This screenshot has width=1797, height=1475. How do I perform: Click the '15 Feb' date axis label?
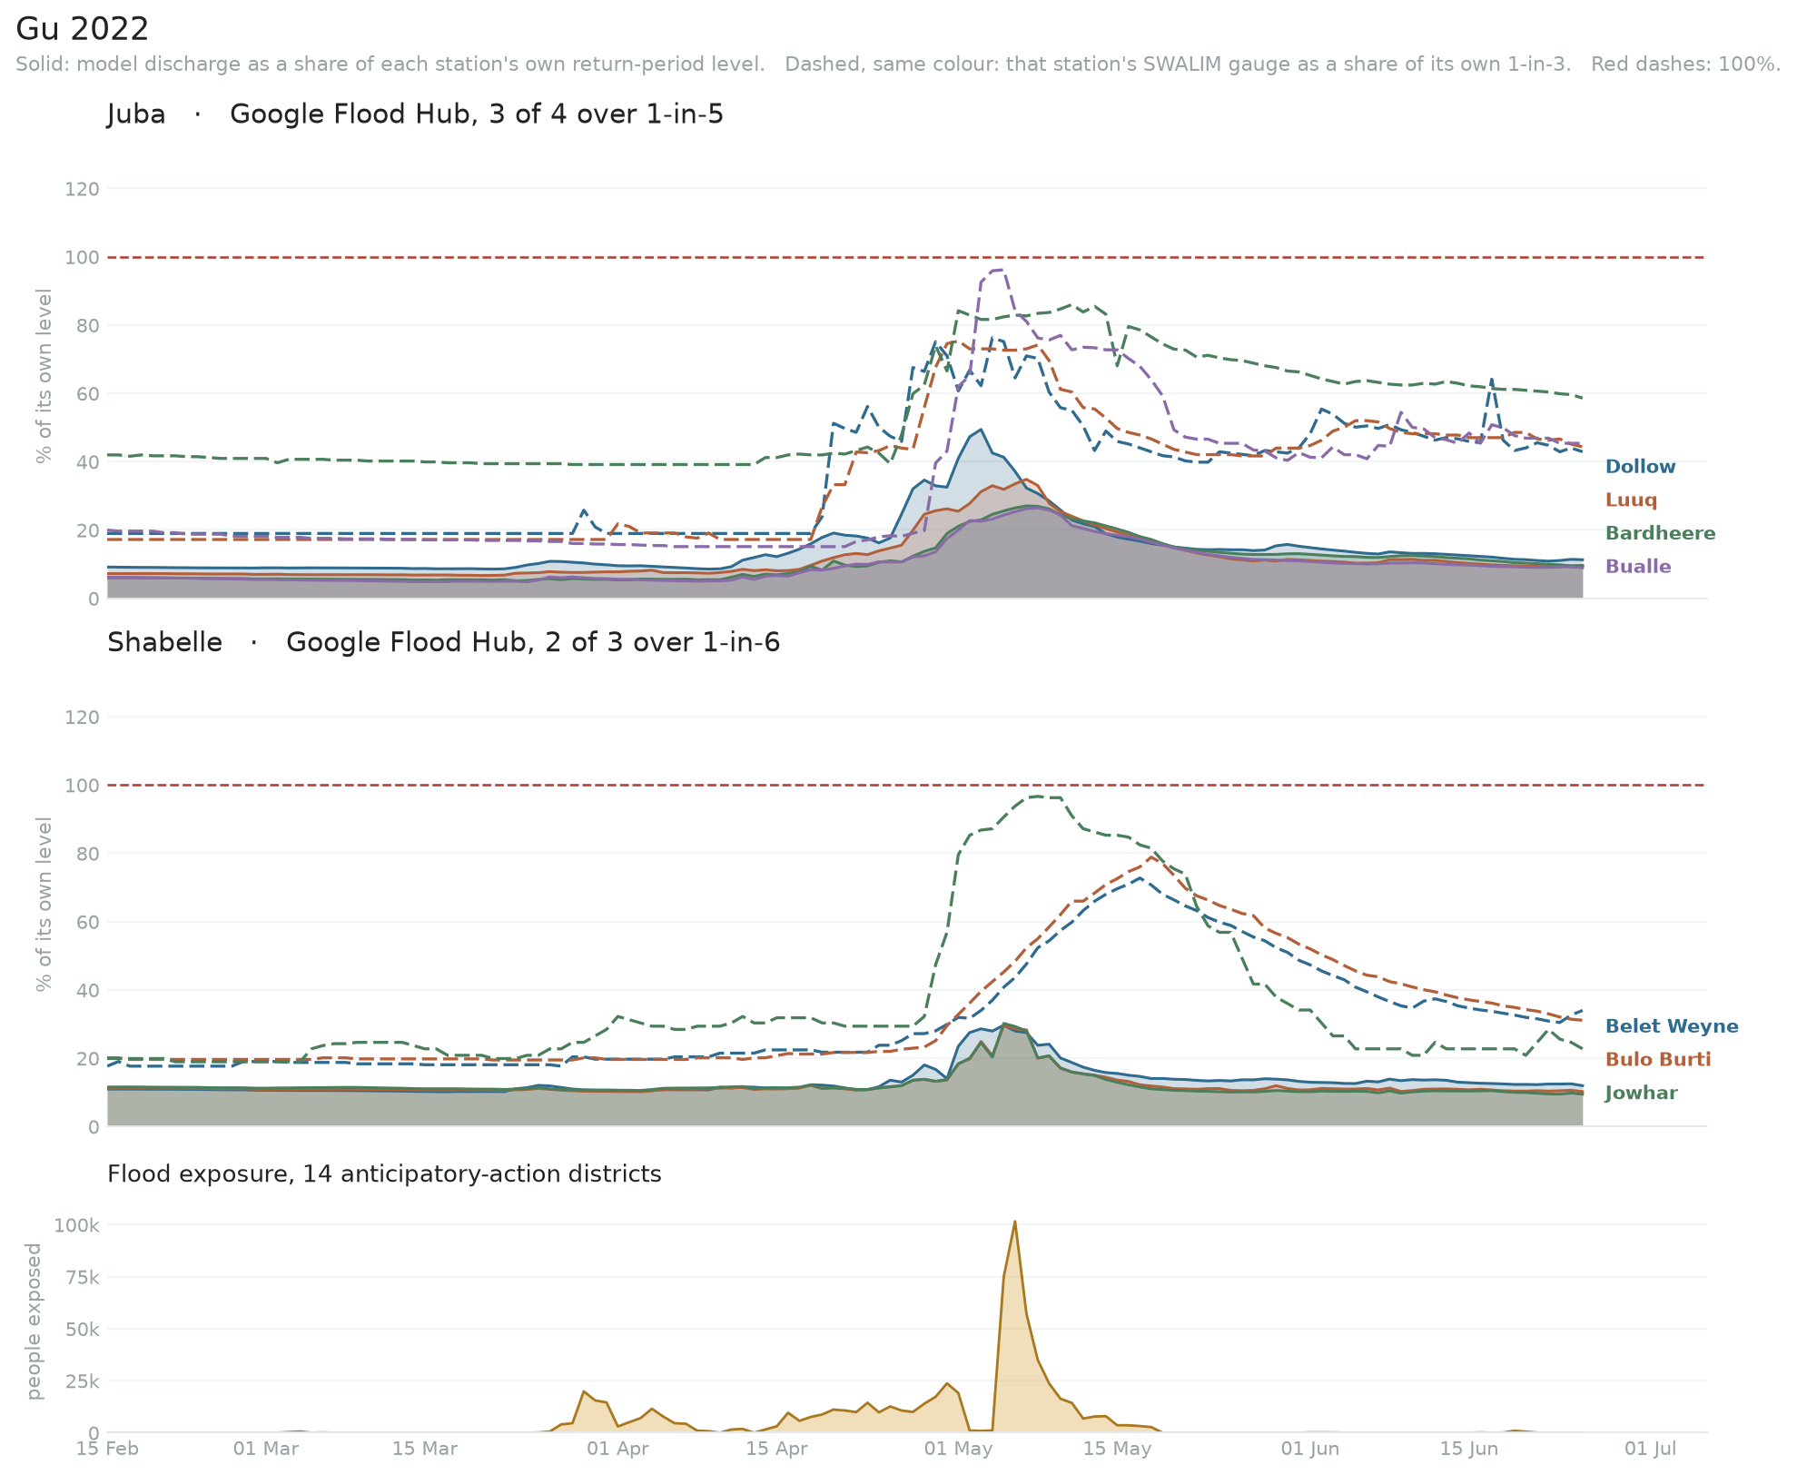[107, 1449]
